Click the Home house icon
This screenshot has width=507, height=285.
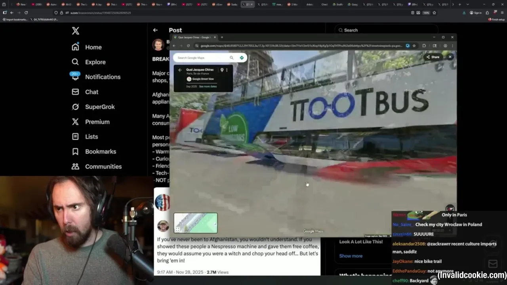point(75,47)
